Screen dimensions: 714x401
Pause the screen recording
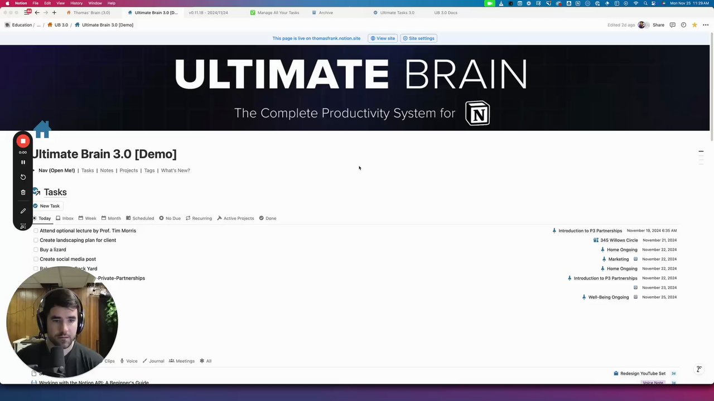coord(23,162)
